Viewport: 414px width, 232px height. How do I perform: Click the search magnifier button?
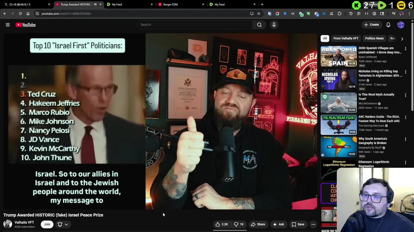(x=259, y=24)
